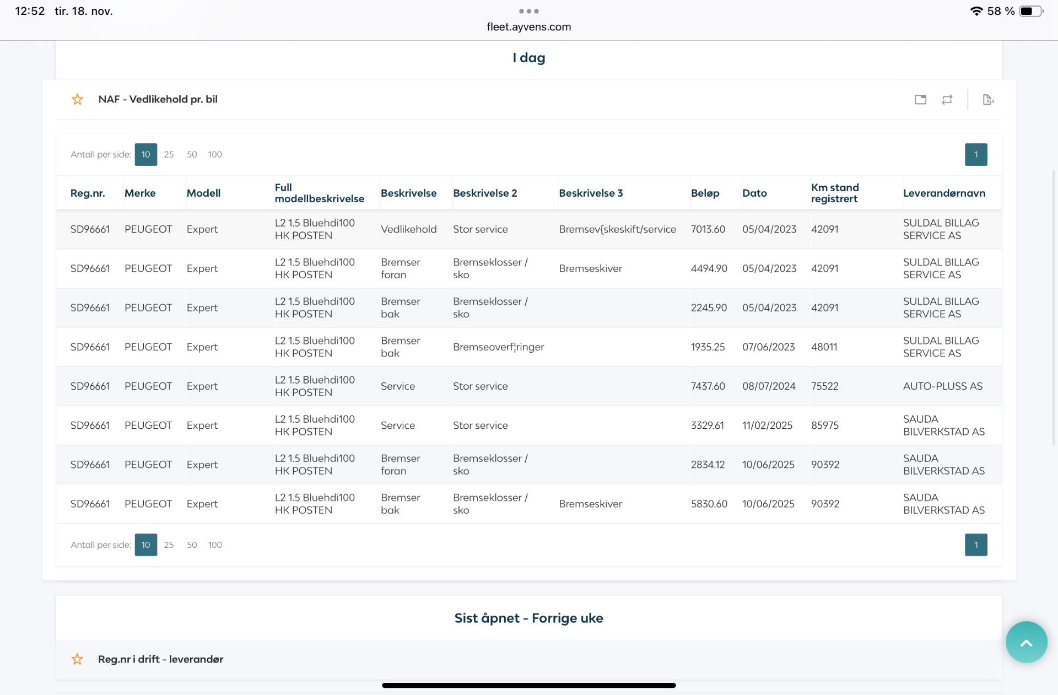Go to page 1 in bottom pagination

point(975,545)
